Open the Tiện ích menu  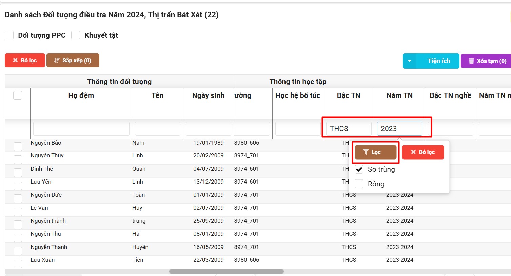pyautogui.click(x=438, y=61)
